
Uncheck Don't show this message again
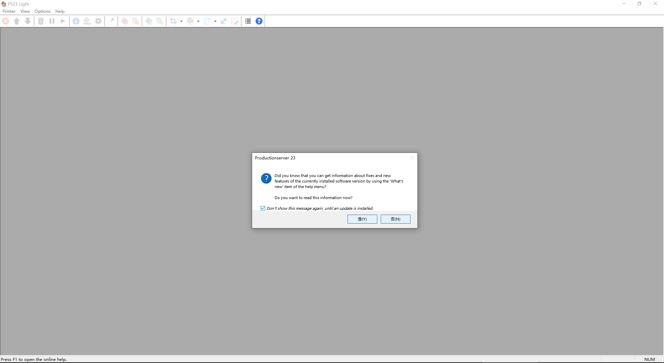[x=263, y=208]
